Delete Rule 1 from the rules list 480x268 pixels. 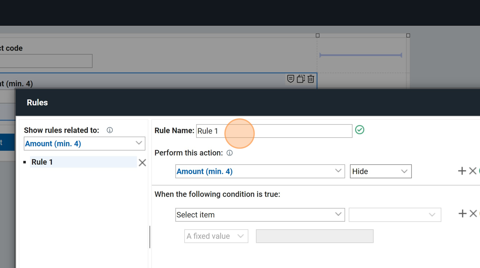pos(142,163)
